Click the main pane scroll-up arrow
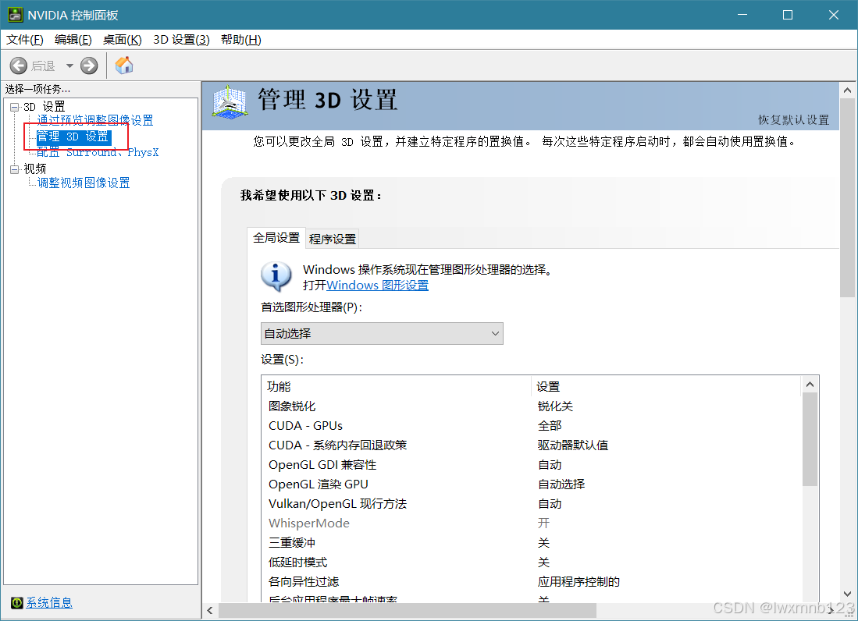 tap(848, 90)
